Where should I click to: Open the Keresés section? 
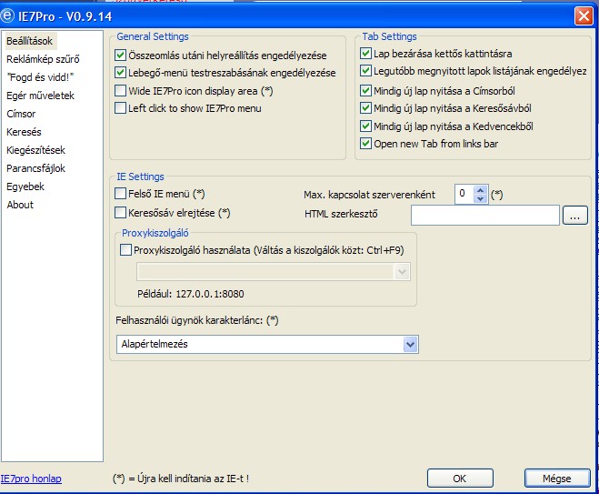(x=24, y=132)
